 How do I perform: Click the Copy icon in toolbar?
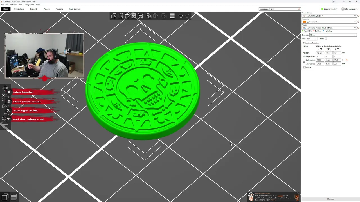pos(149,16)
